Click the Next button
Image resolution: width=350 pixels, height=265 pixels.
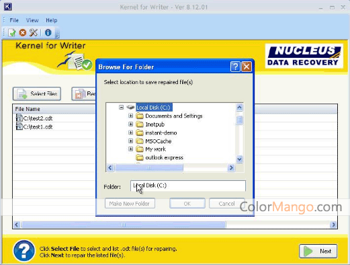[x=318, y=251]
